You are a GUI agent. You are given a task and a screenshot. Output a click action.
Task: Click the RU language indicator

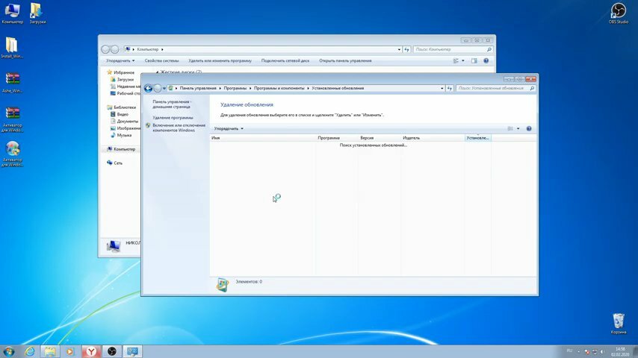point(569,351)
